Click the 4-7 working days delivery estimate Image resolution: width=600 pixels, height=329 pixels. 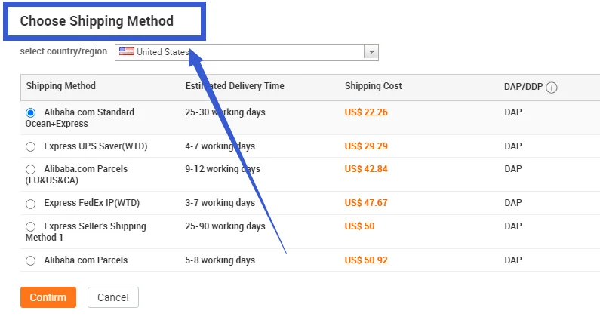(220, 146)
